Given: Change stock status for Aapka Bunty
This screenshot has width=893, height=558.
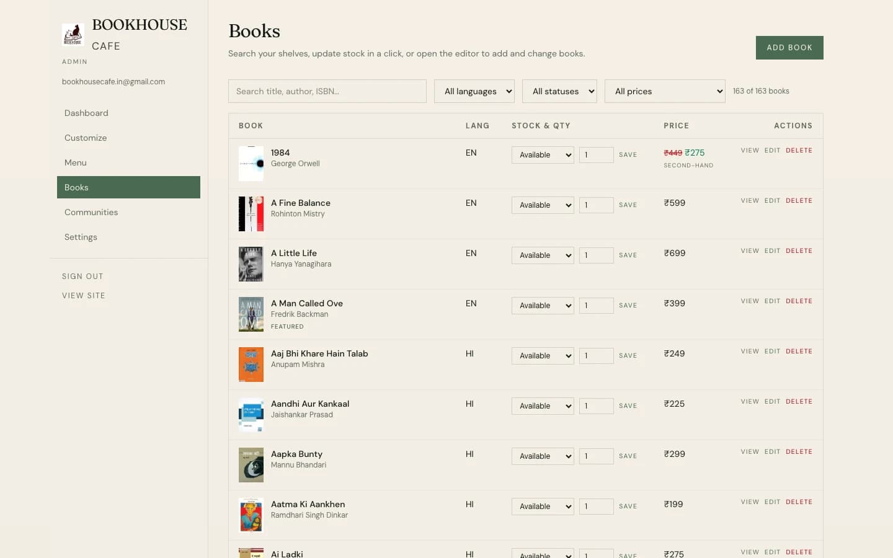Looking at the screenshot, I should 543,456.
